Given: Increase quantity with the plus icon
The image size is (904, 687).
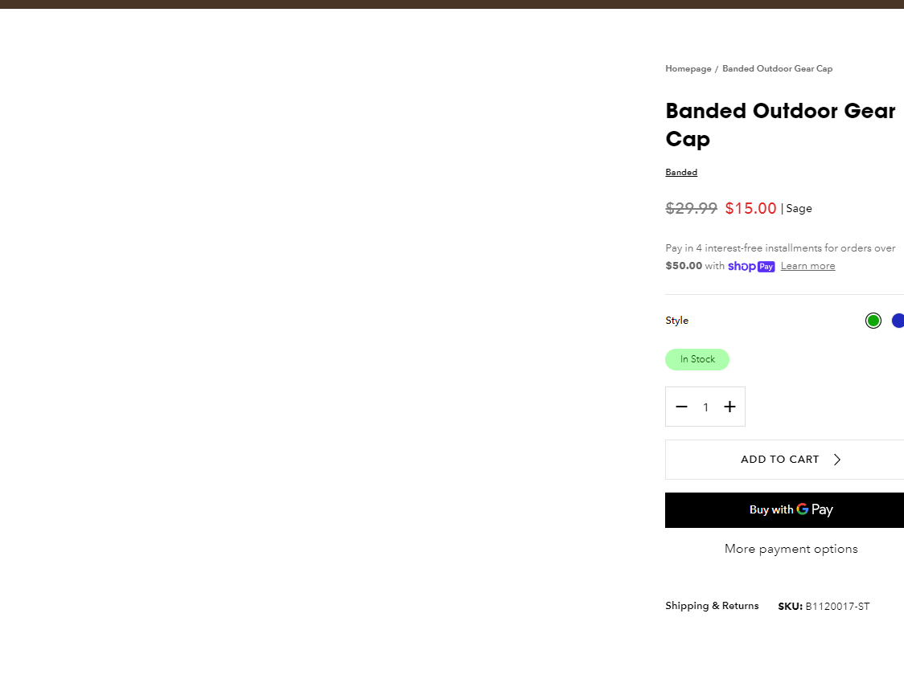Looking at the screenshot, I should [729, 407].
